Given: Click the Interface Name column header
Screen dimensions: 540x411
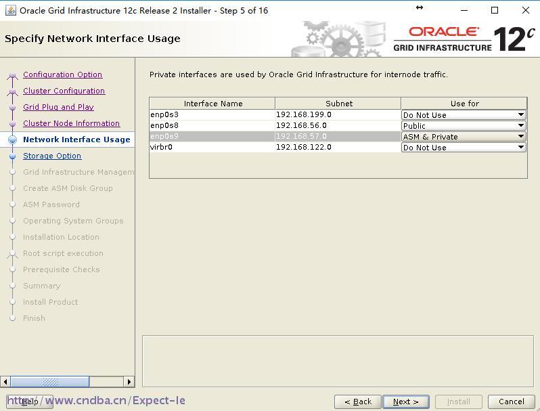Looking at the screenshot, I should (212, 104).
